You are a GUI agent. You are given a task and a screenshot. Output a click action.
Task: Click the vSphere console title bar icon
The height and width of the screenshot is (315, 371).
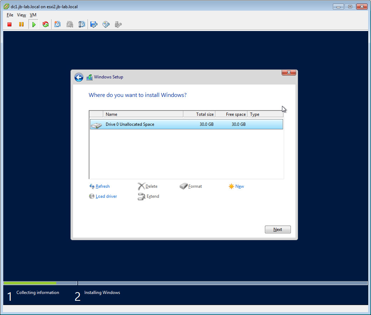coord(6,7)
